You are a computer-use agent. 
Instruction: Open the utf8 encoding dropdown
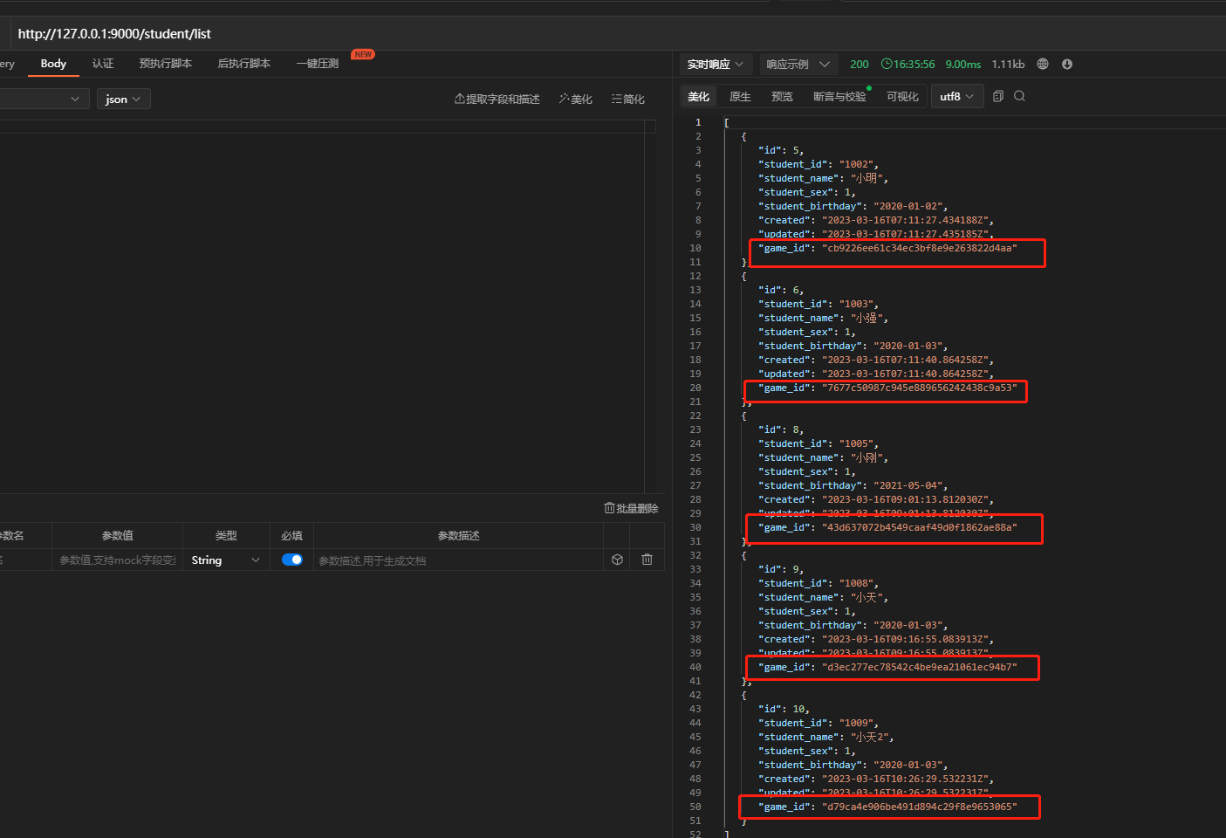tap(957, 96)
